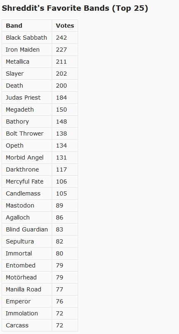Viewport: 179px width, 334px height.
Task: Select the Bolt Thrower cell
Action: pos(27,134)
